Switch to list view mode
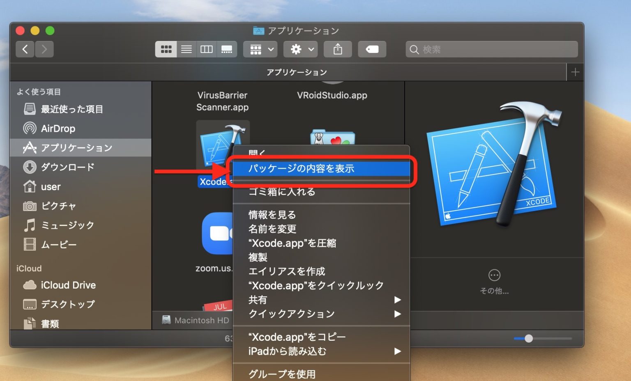Viewport: 631px width, 381px height. pos(186,49)
